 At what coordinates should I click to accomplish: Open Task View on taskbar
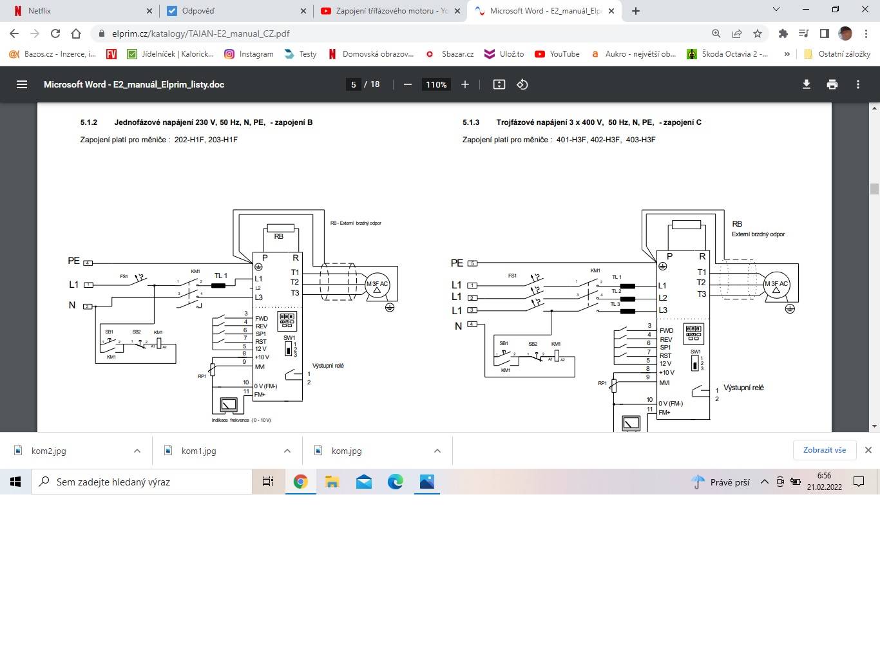268,482
